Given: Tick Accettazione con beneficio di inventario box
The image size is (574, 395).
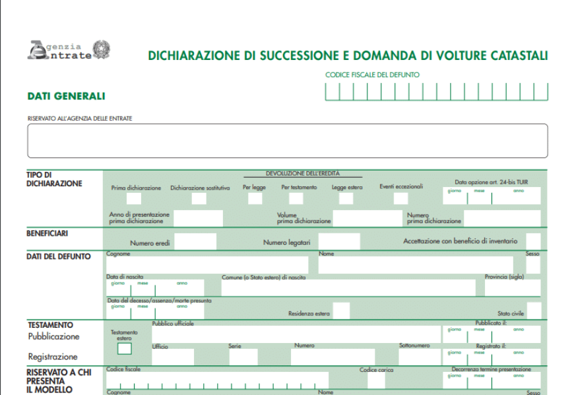Looking at the screenshot, I should 533,242.
